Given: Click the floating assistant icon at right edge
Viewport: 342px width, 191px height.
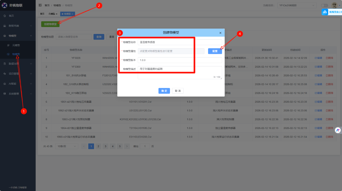Looking at the screenshot, I should click(x=338, y=130).
